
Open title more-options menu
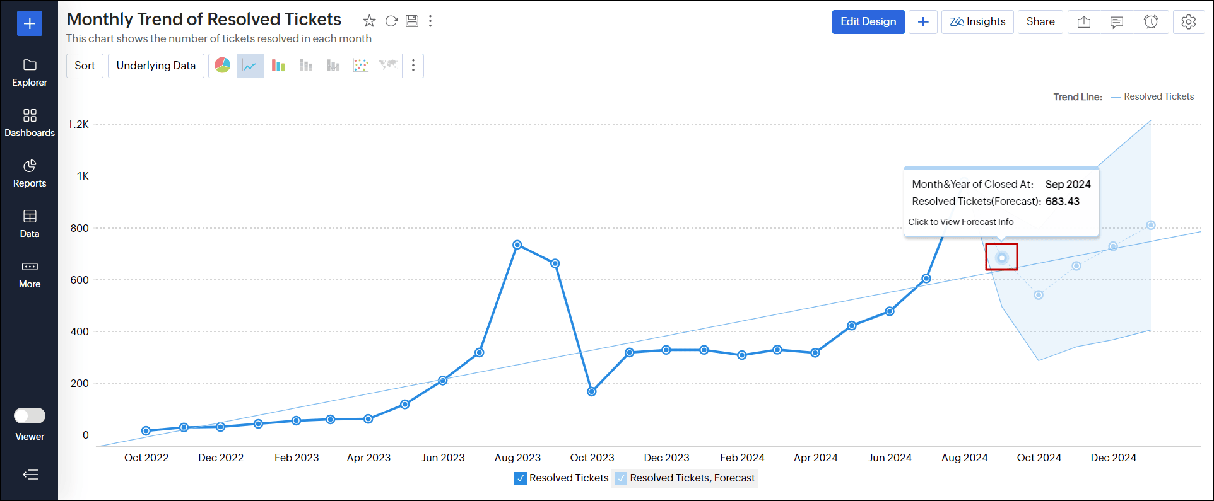click(x=430, y=21)
